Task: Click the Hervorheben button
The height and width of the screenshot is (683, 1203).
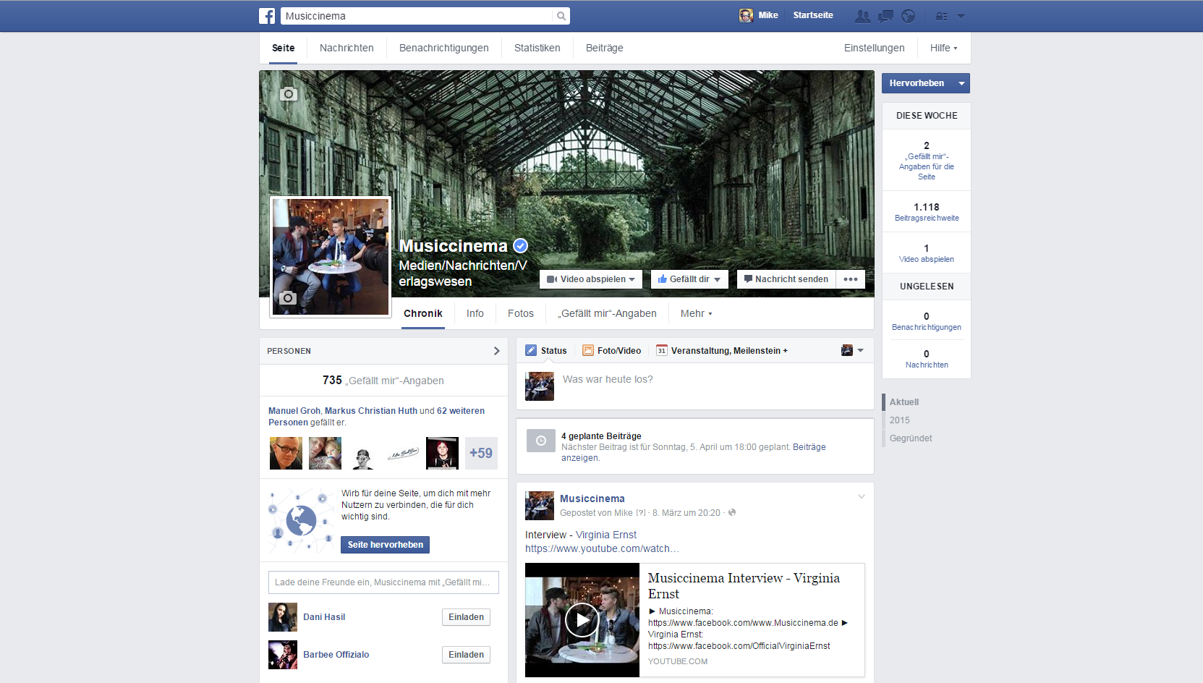Action: [917, 83]
